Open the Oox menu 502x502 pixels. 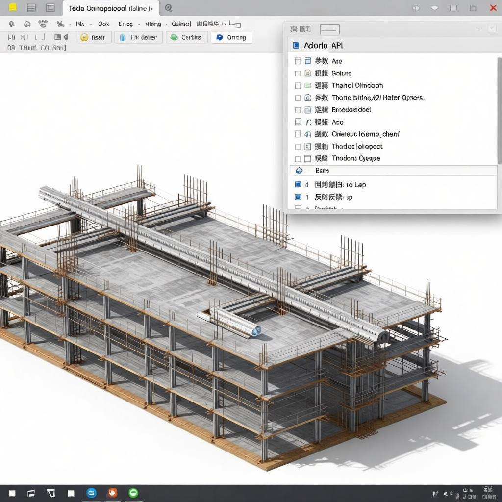point(103,24)
